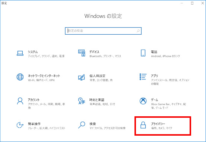Select the 電話 category title
Image resolution: width=206 pixels, height=142 pixels.
pyautogui.click(x=154, y=52)
